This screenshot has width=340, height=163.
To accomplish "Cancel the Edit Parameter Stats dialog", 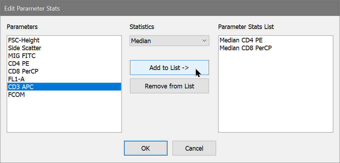I will click(194, 148).
